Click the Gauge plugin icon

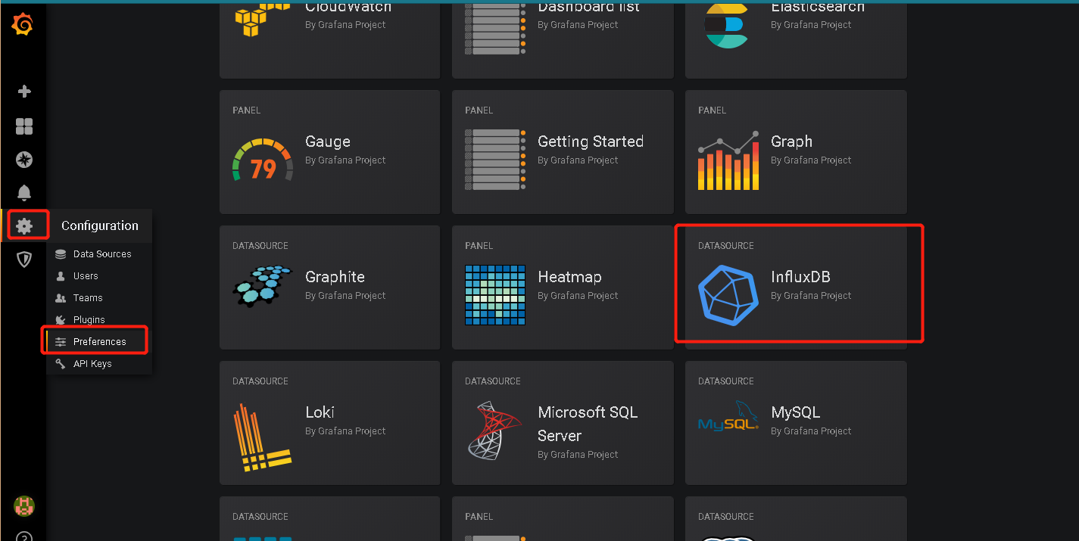click(263, 160)
